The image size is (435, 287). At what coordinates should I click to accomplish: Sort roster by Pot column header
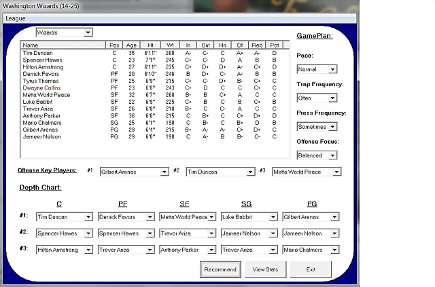click(x=275, y=45)
